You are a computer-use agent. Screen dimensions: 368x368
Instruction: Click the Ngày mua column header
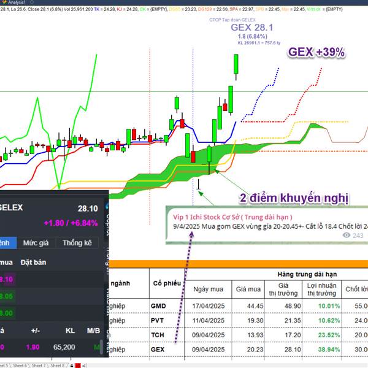pos(208,289)
